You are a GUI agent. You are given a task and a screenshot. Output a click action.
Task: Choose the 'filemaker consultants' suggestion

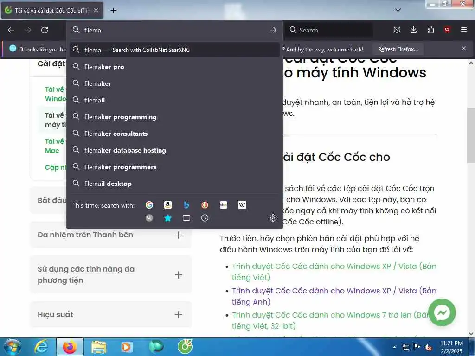click(174, 133)
